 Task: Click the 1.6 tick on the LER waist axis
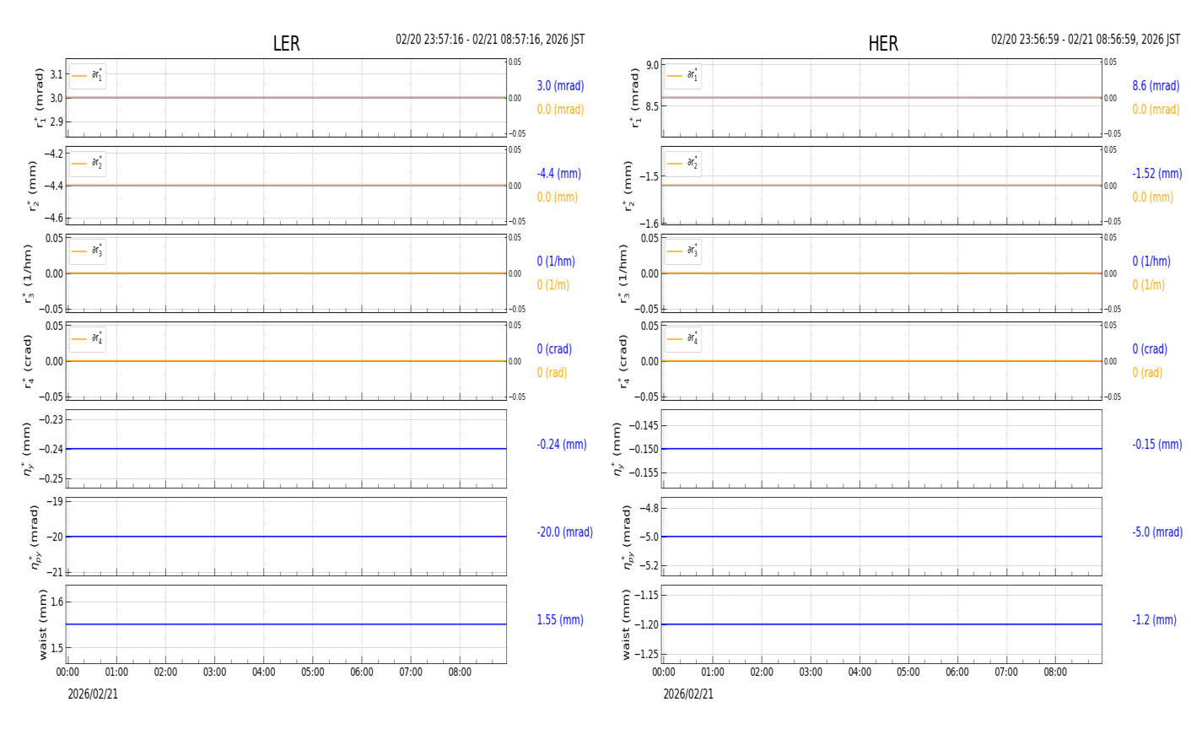(56, 602)
